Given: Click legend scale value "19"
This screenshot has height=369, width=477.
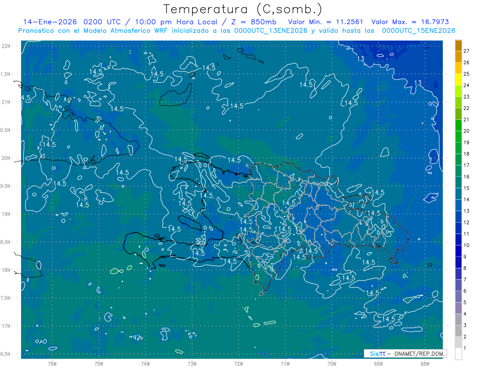Looking at the screenshot, I should pos(467,143).
